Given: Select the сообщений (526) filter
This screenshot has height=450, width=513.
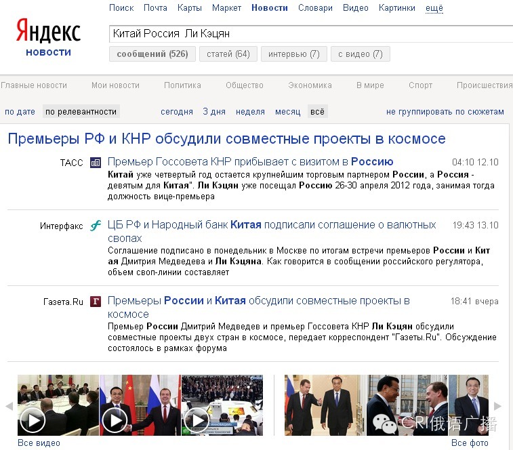Looking at the screenshot, I should [152, 54].
